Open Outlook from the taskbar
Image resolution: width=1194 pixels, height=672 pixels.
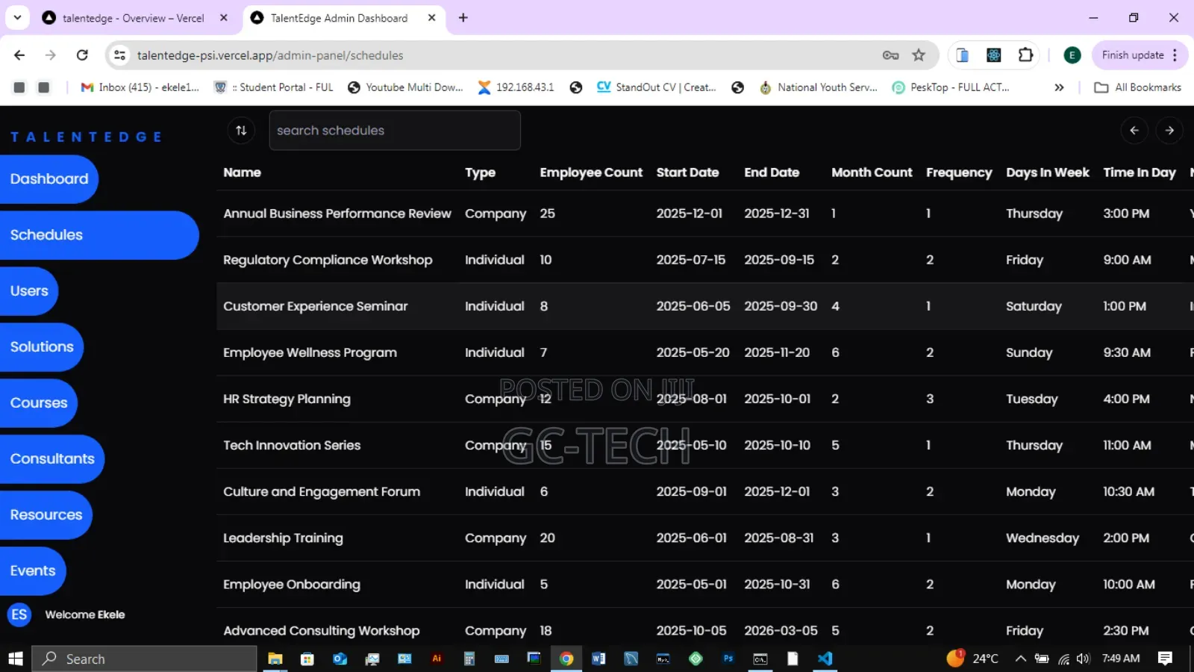(340, 659)
